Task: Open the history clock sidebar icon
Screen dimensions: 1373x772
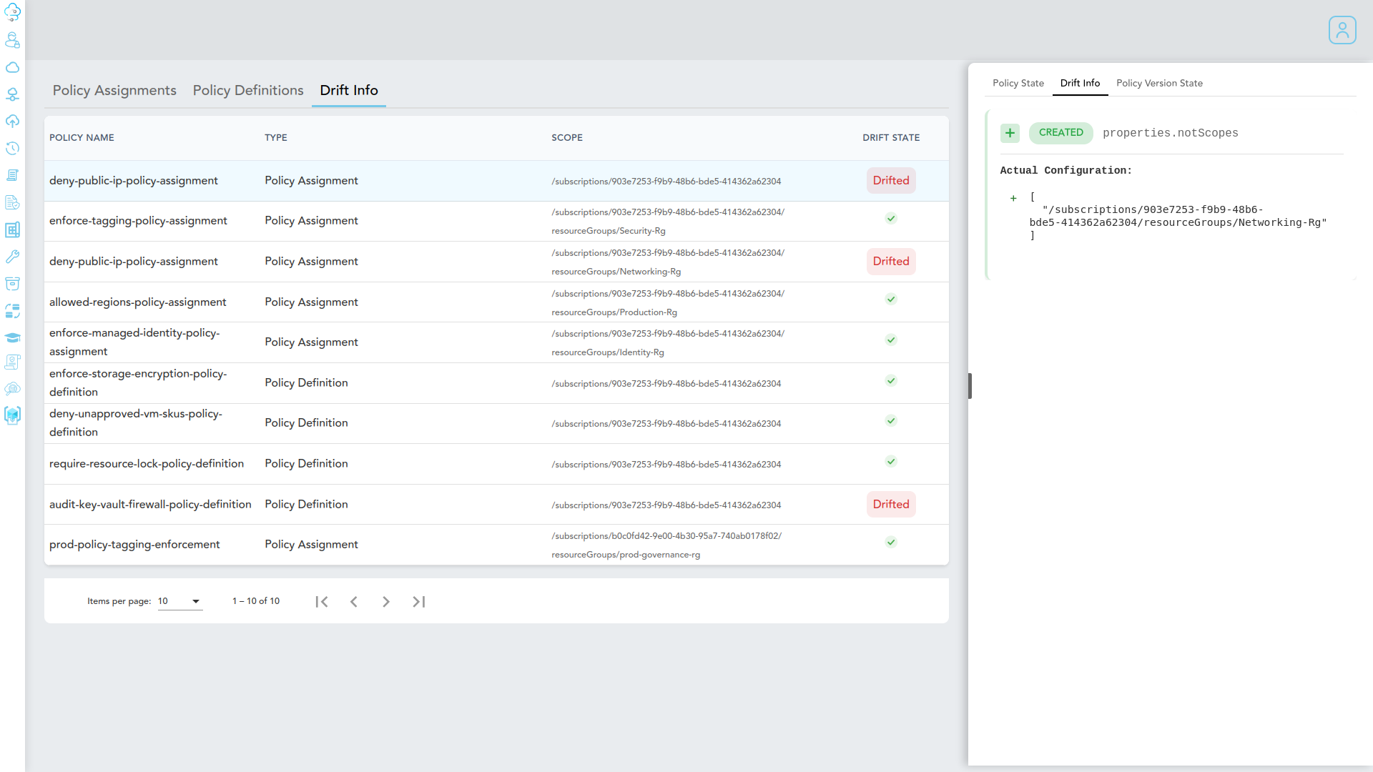Action: (x=12, y=149)
